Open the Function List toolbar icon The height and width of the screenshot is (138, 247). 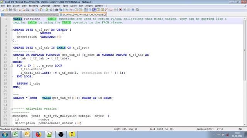coord(107,10)
